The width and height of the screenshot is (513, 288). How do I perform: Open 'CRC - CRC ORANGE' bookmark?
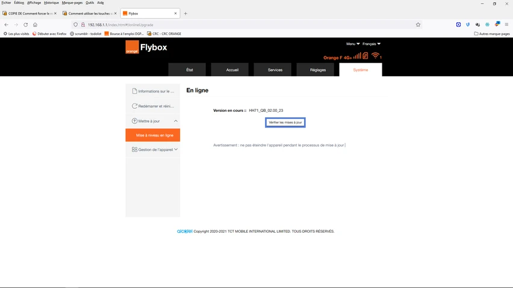164,34
